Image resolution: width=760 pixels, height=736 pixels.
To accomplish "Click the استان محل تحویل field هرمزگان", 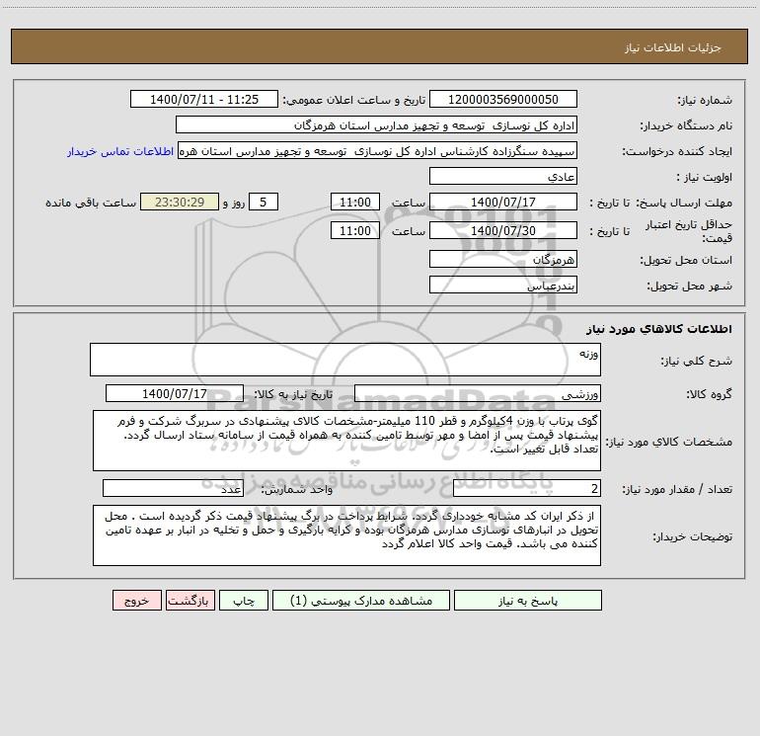I will pyautogui.click(x=503, y=259).
